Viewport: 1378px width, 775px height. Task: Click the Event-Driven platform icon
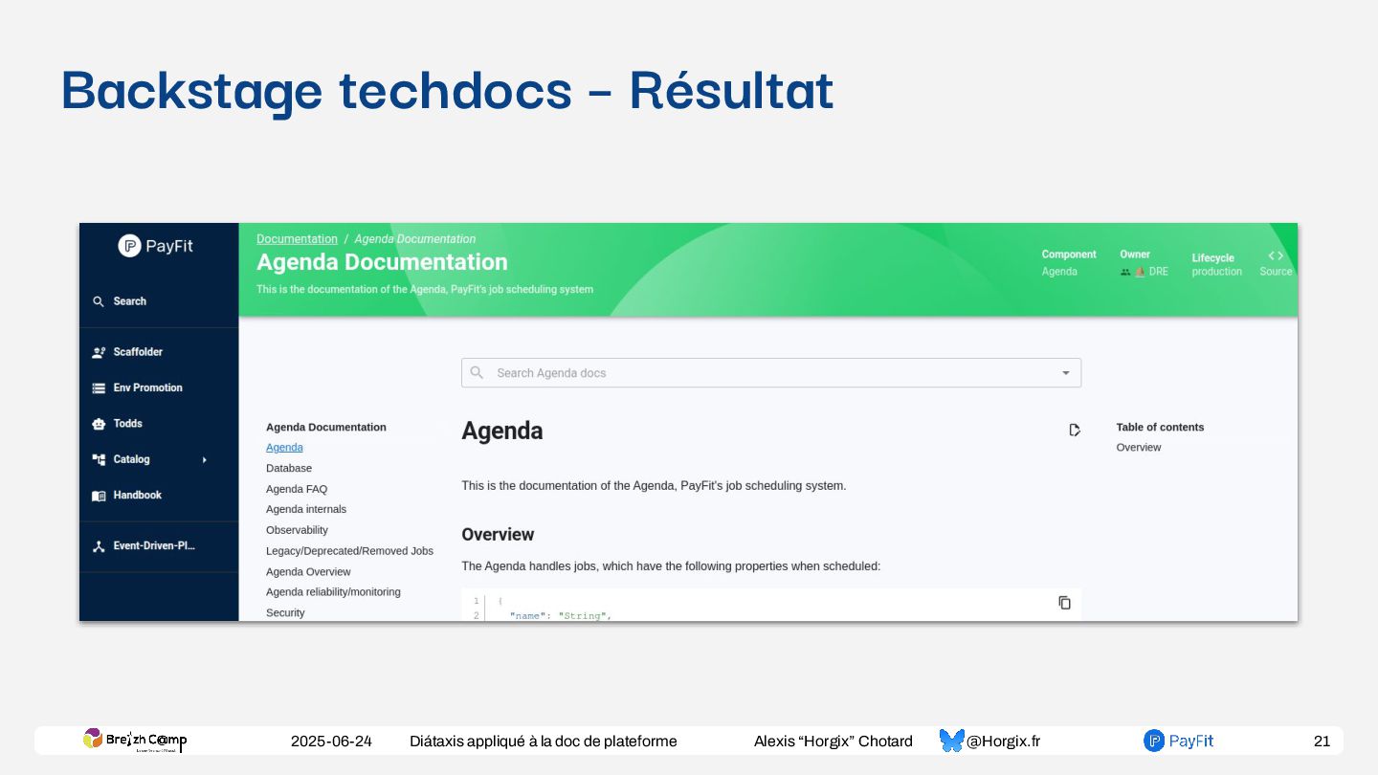point(99,546)
